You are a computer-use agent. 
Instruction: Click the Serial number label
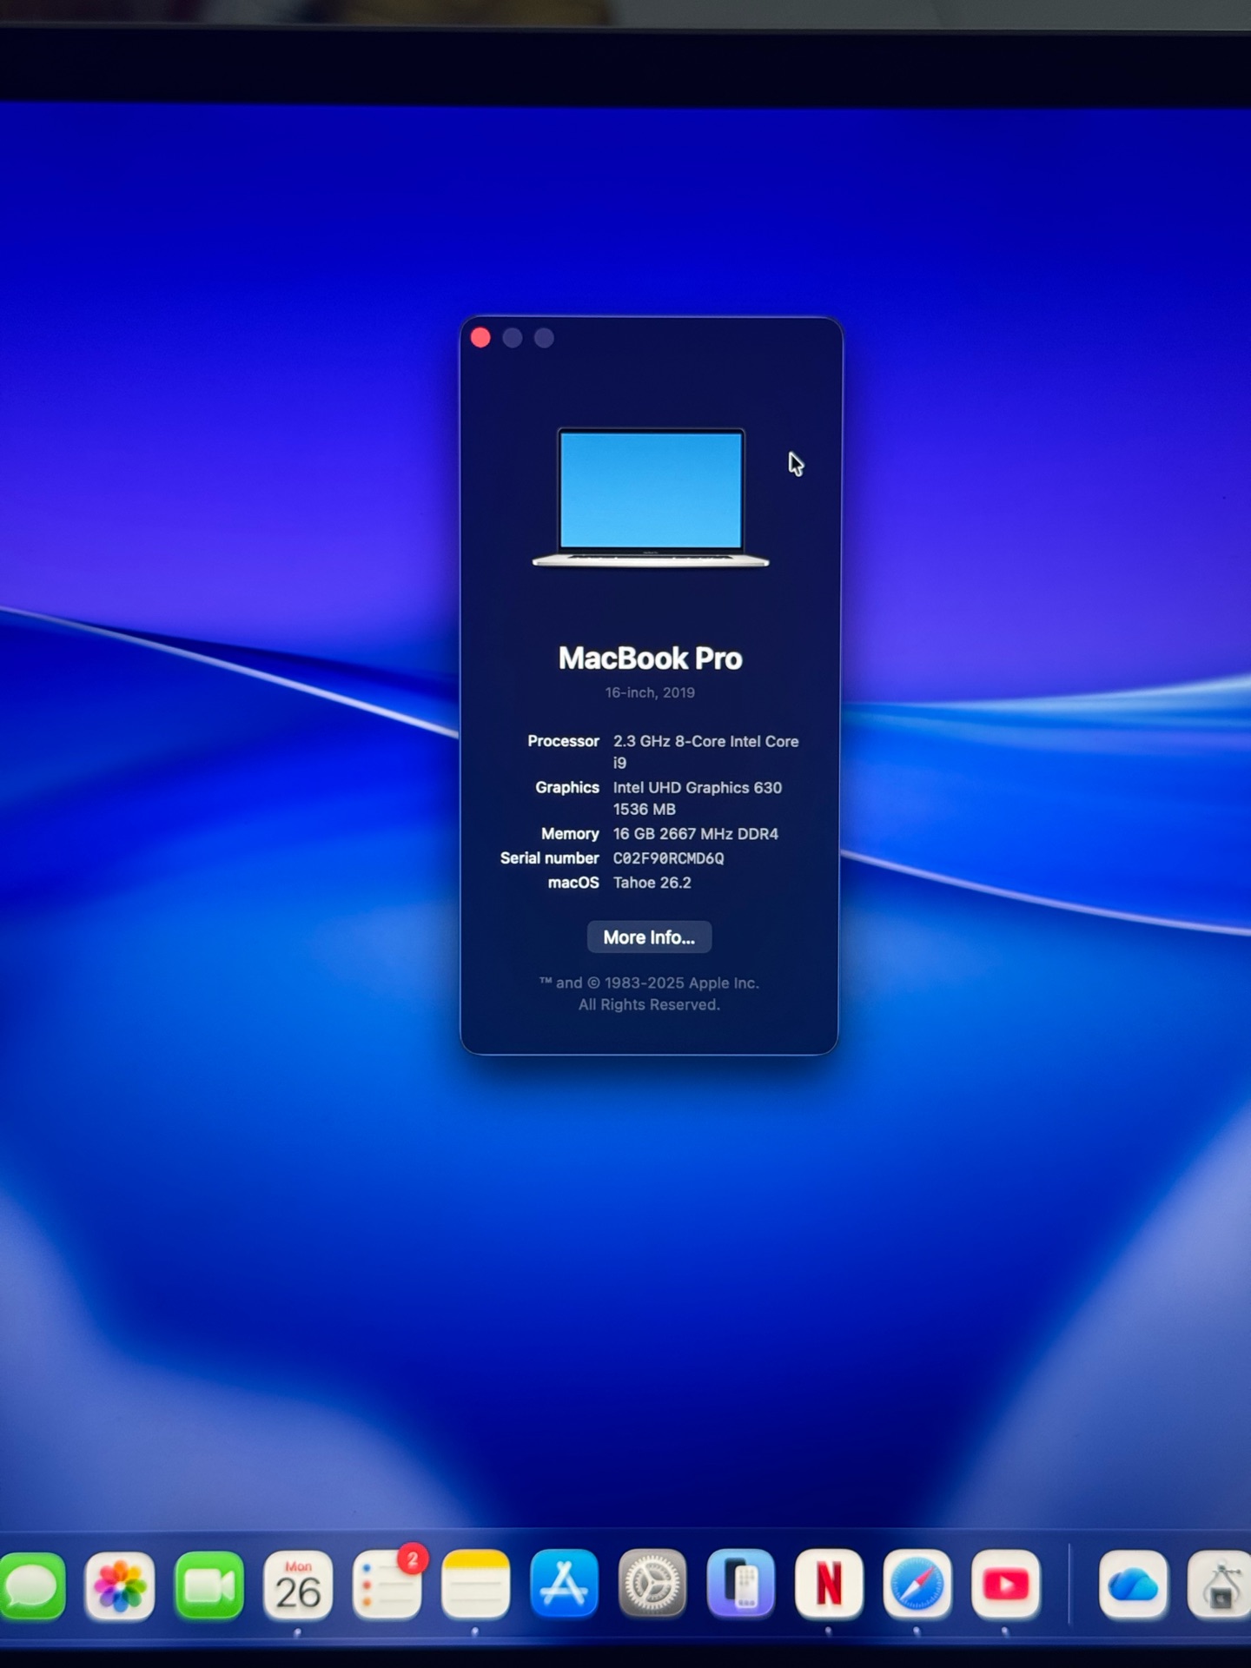click(549, 858)
